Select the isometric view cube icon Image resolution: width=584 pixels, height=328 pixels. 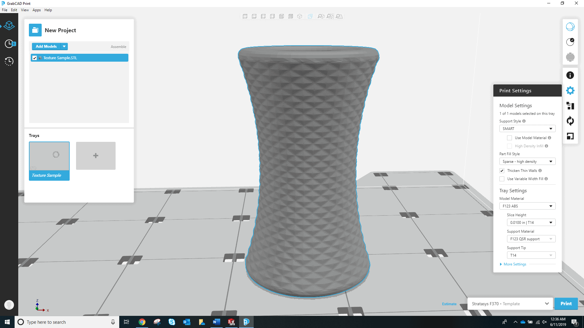[x=300, y=16]
